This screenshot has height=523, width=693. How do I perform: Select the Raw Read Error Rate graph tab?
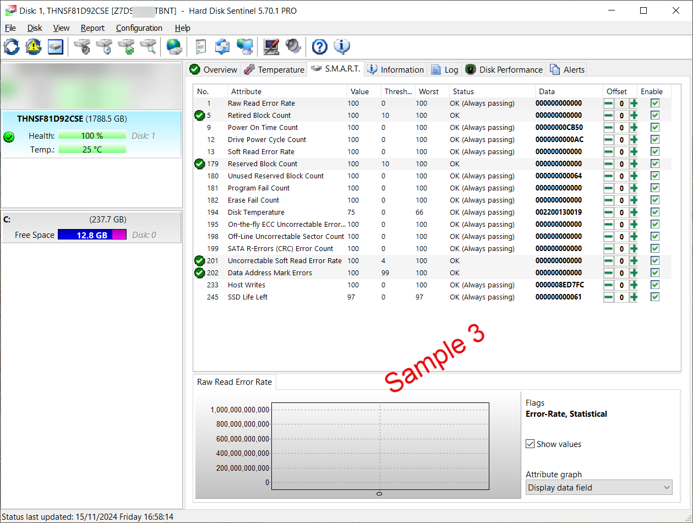(234, 382)
